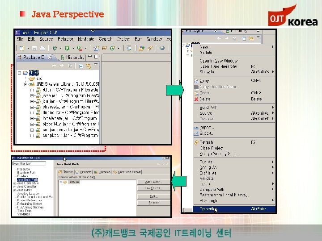Click the New Java Project toolbar icon

[x=96, y=48]
